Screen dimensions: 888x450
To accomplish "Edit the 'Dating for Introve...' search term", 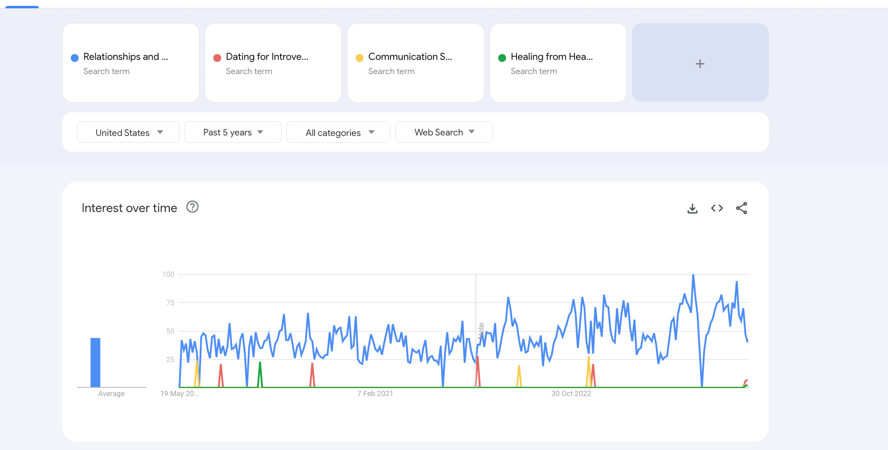I will (x=267, y=57).
